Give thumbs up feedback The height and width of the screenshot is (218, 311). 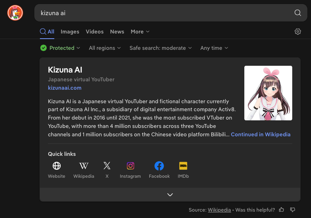click(x=281, y=210)
